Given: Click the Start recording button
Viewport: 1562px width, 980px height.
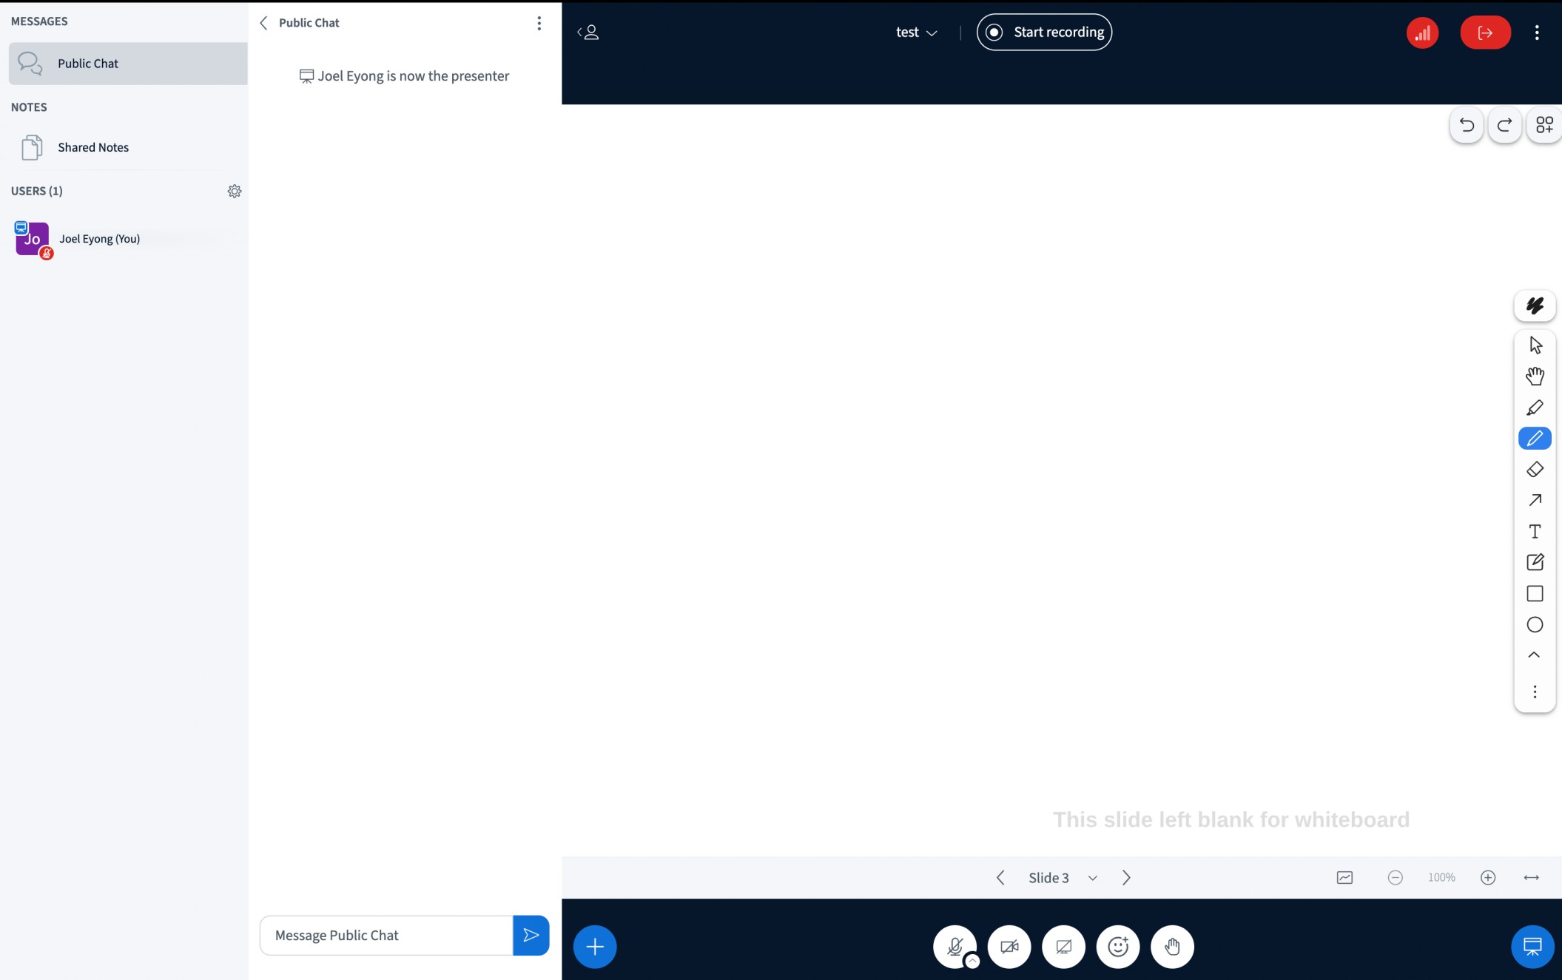Looking at the screenshot, I should click(1044, 32).
